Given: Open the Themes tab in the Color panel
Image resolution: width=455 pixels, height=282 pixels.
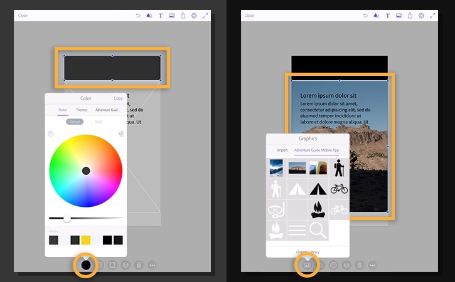Looking at the screenshot, I should pyautogui.click(x=82, y=110).
